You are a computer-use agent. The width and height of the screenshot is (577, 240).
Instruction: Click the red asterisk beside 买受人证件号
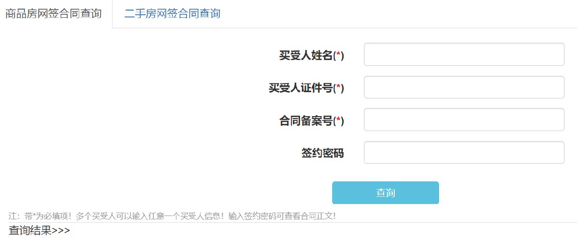click(339, 88)
